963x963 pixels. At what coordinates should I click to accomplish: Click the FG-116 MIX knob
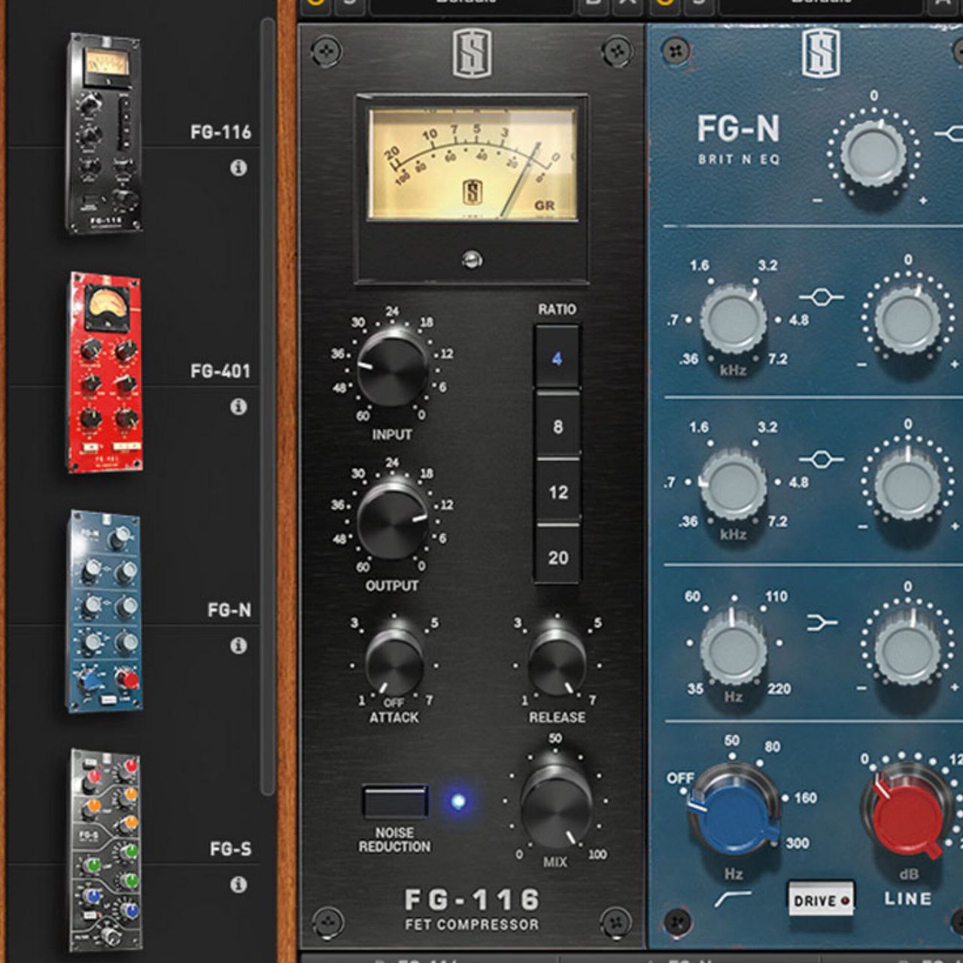(x=555, y=804)
